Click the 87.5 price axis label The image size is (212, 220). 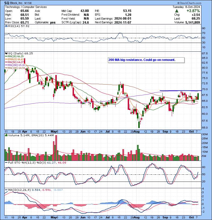[205, 54]
